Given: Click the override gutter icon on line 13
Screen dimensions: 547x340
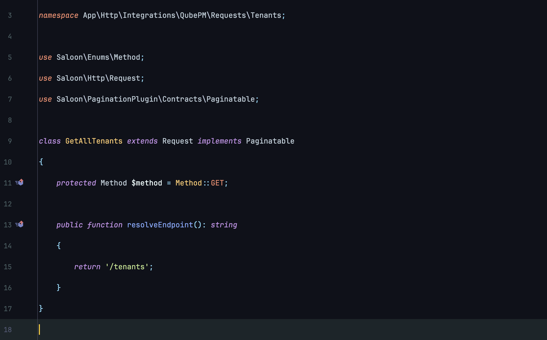Looking at the screenshot, I should point(20,224).
